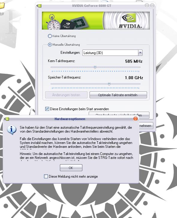Open the desktop folder icon at the top left
This screenshot has width=177, height=218.
(x=2, y=6)
